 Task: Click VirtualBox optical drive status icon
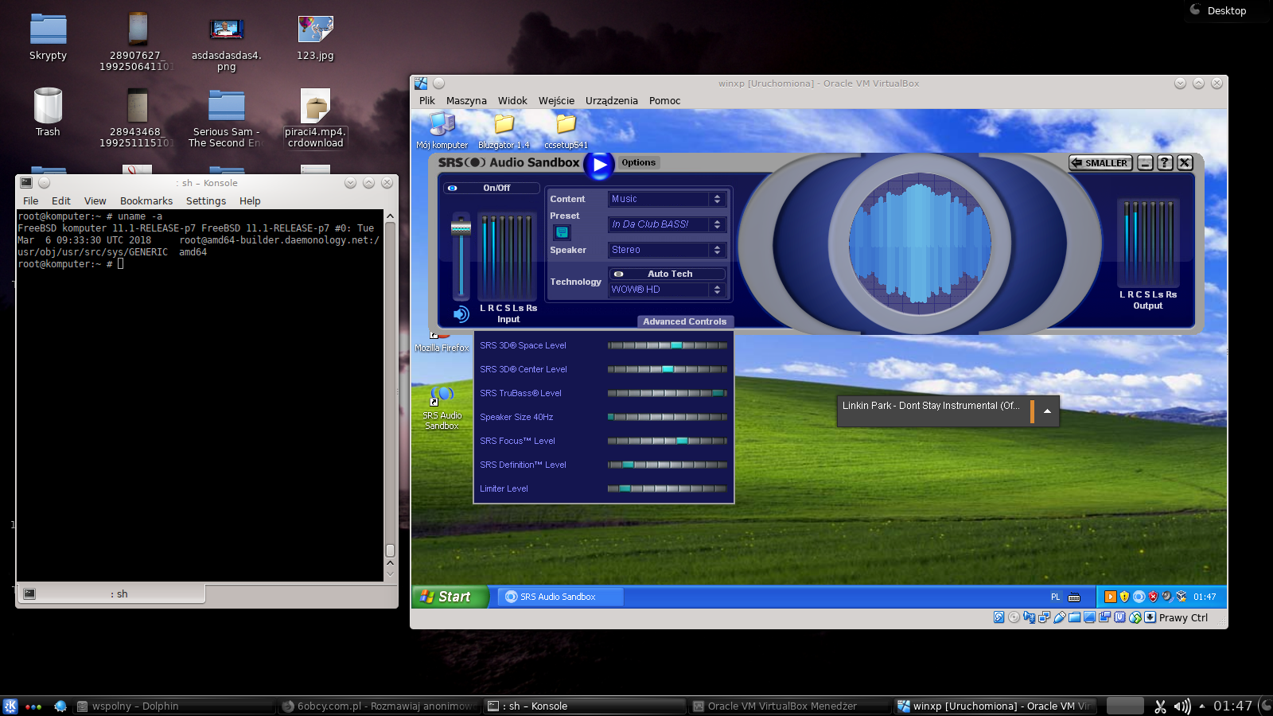1014,617
